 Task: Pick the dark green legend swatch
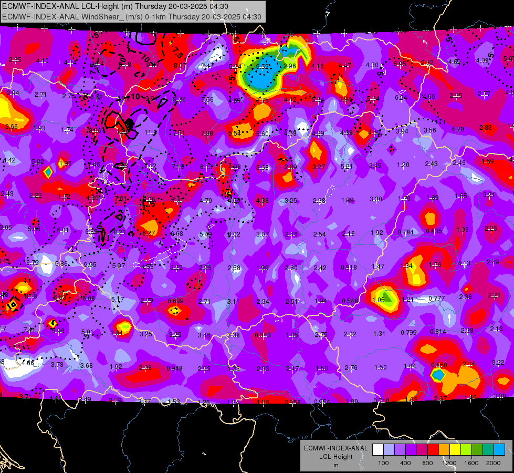click(x=477, y=450)
